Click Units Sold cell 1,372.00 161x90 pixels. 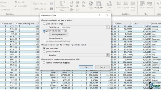pyautogui.click(x=11, y=26)
